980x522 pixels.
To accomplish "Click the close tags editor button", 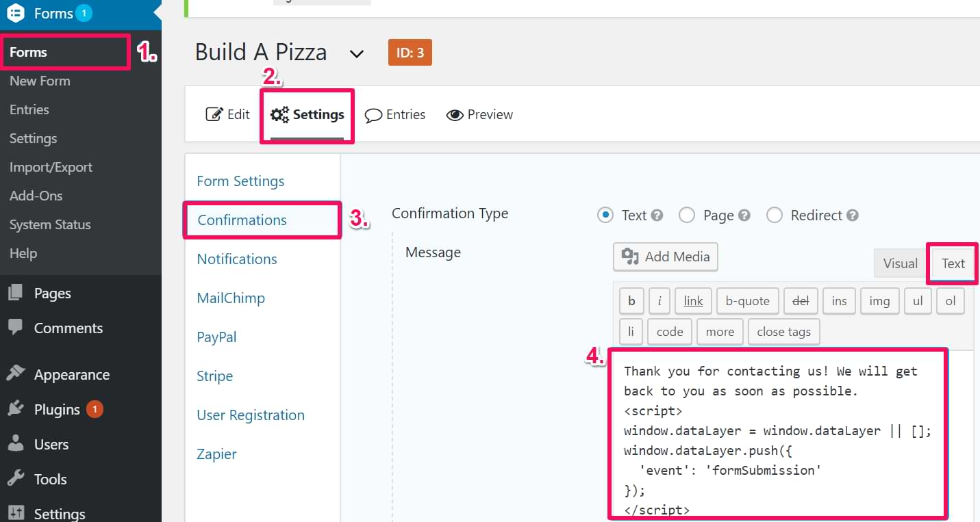I will coord(783,332).
